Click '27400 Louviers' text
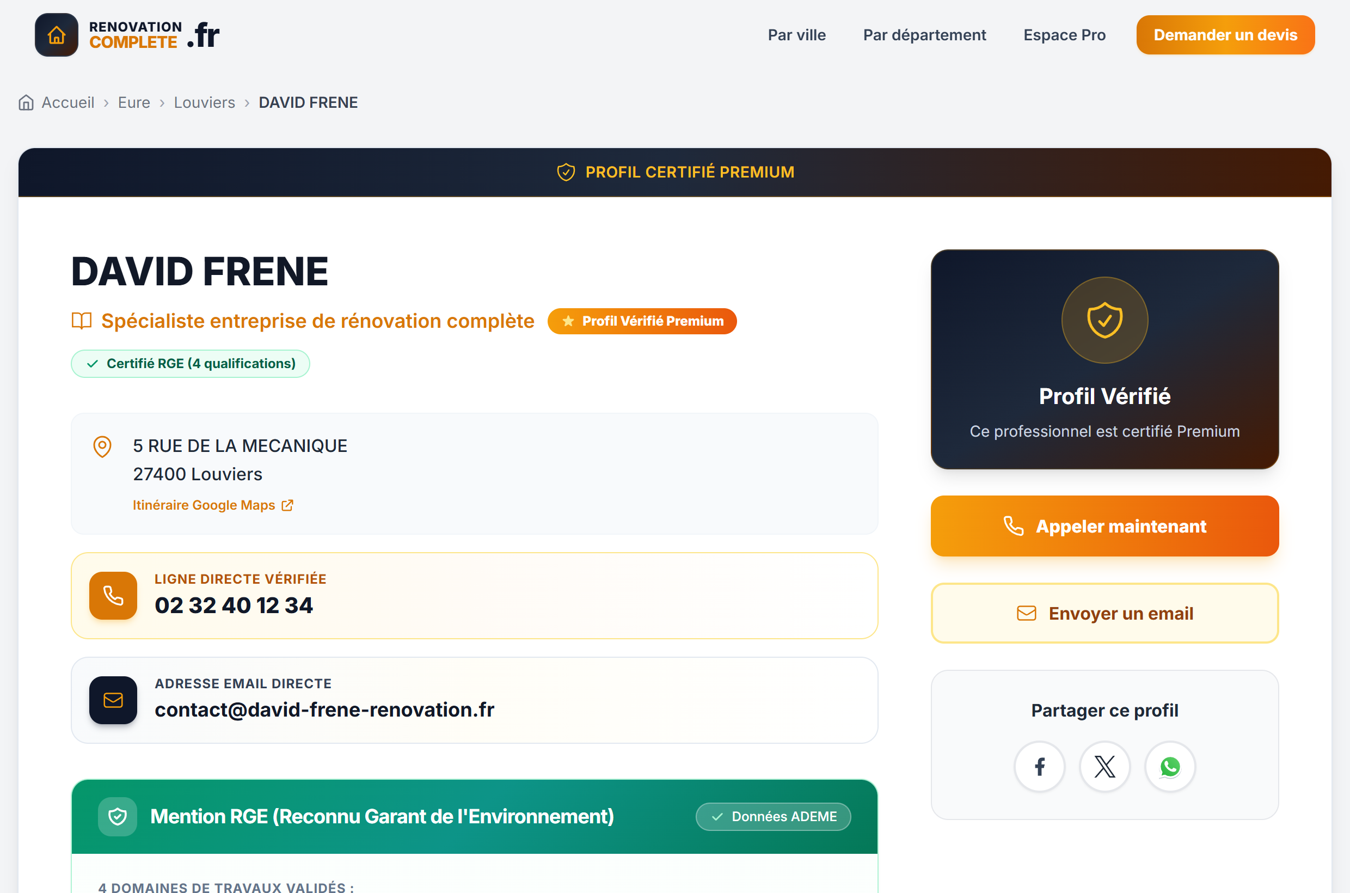The image size is (1350, 893). pos(198,474)
